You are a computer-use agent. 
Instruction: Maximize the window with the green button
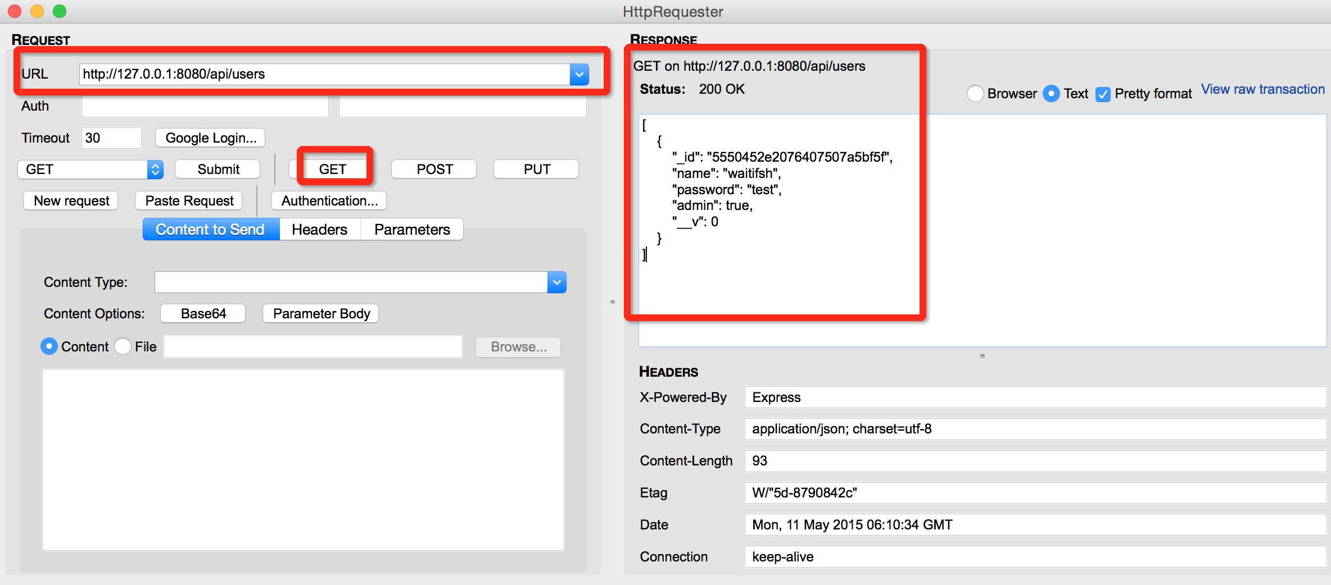[x=60, y=11]
